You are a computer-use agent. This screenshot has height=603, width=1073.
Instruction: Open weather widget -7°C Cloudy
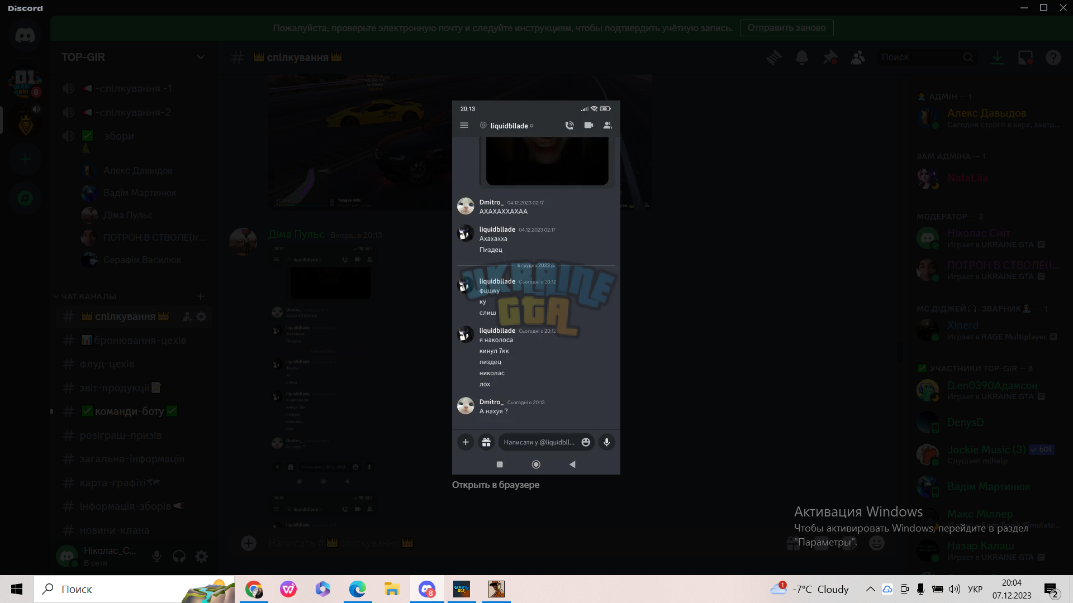[x=810, y=589]
